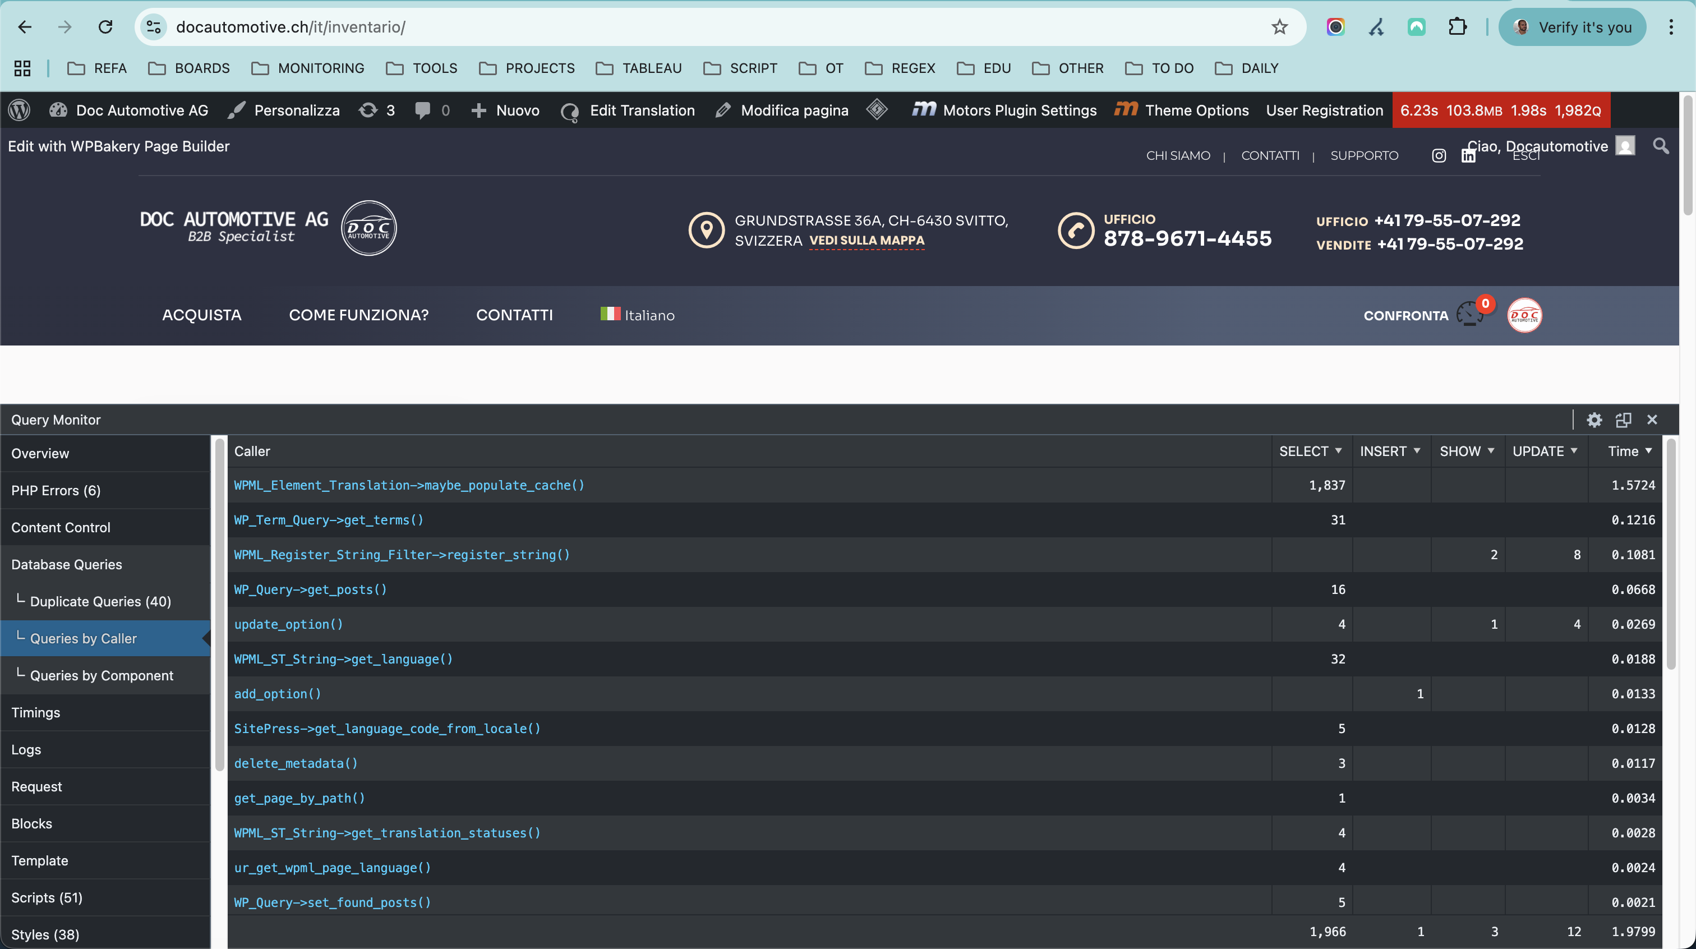Open Theme Options in admin bar

(x=1182, y=110)
